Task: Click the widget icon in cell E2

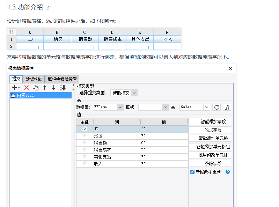Action: [151, 47]
